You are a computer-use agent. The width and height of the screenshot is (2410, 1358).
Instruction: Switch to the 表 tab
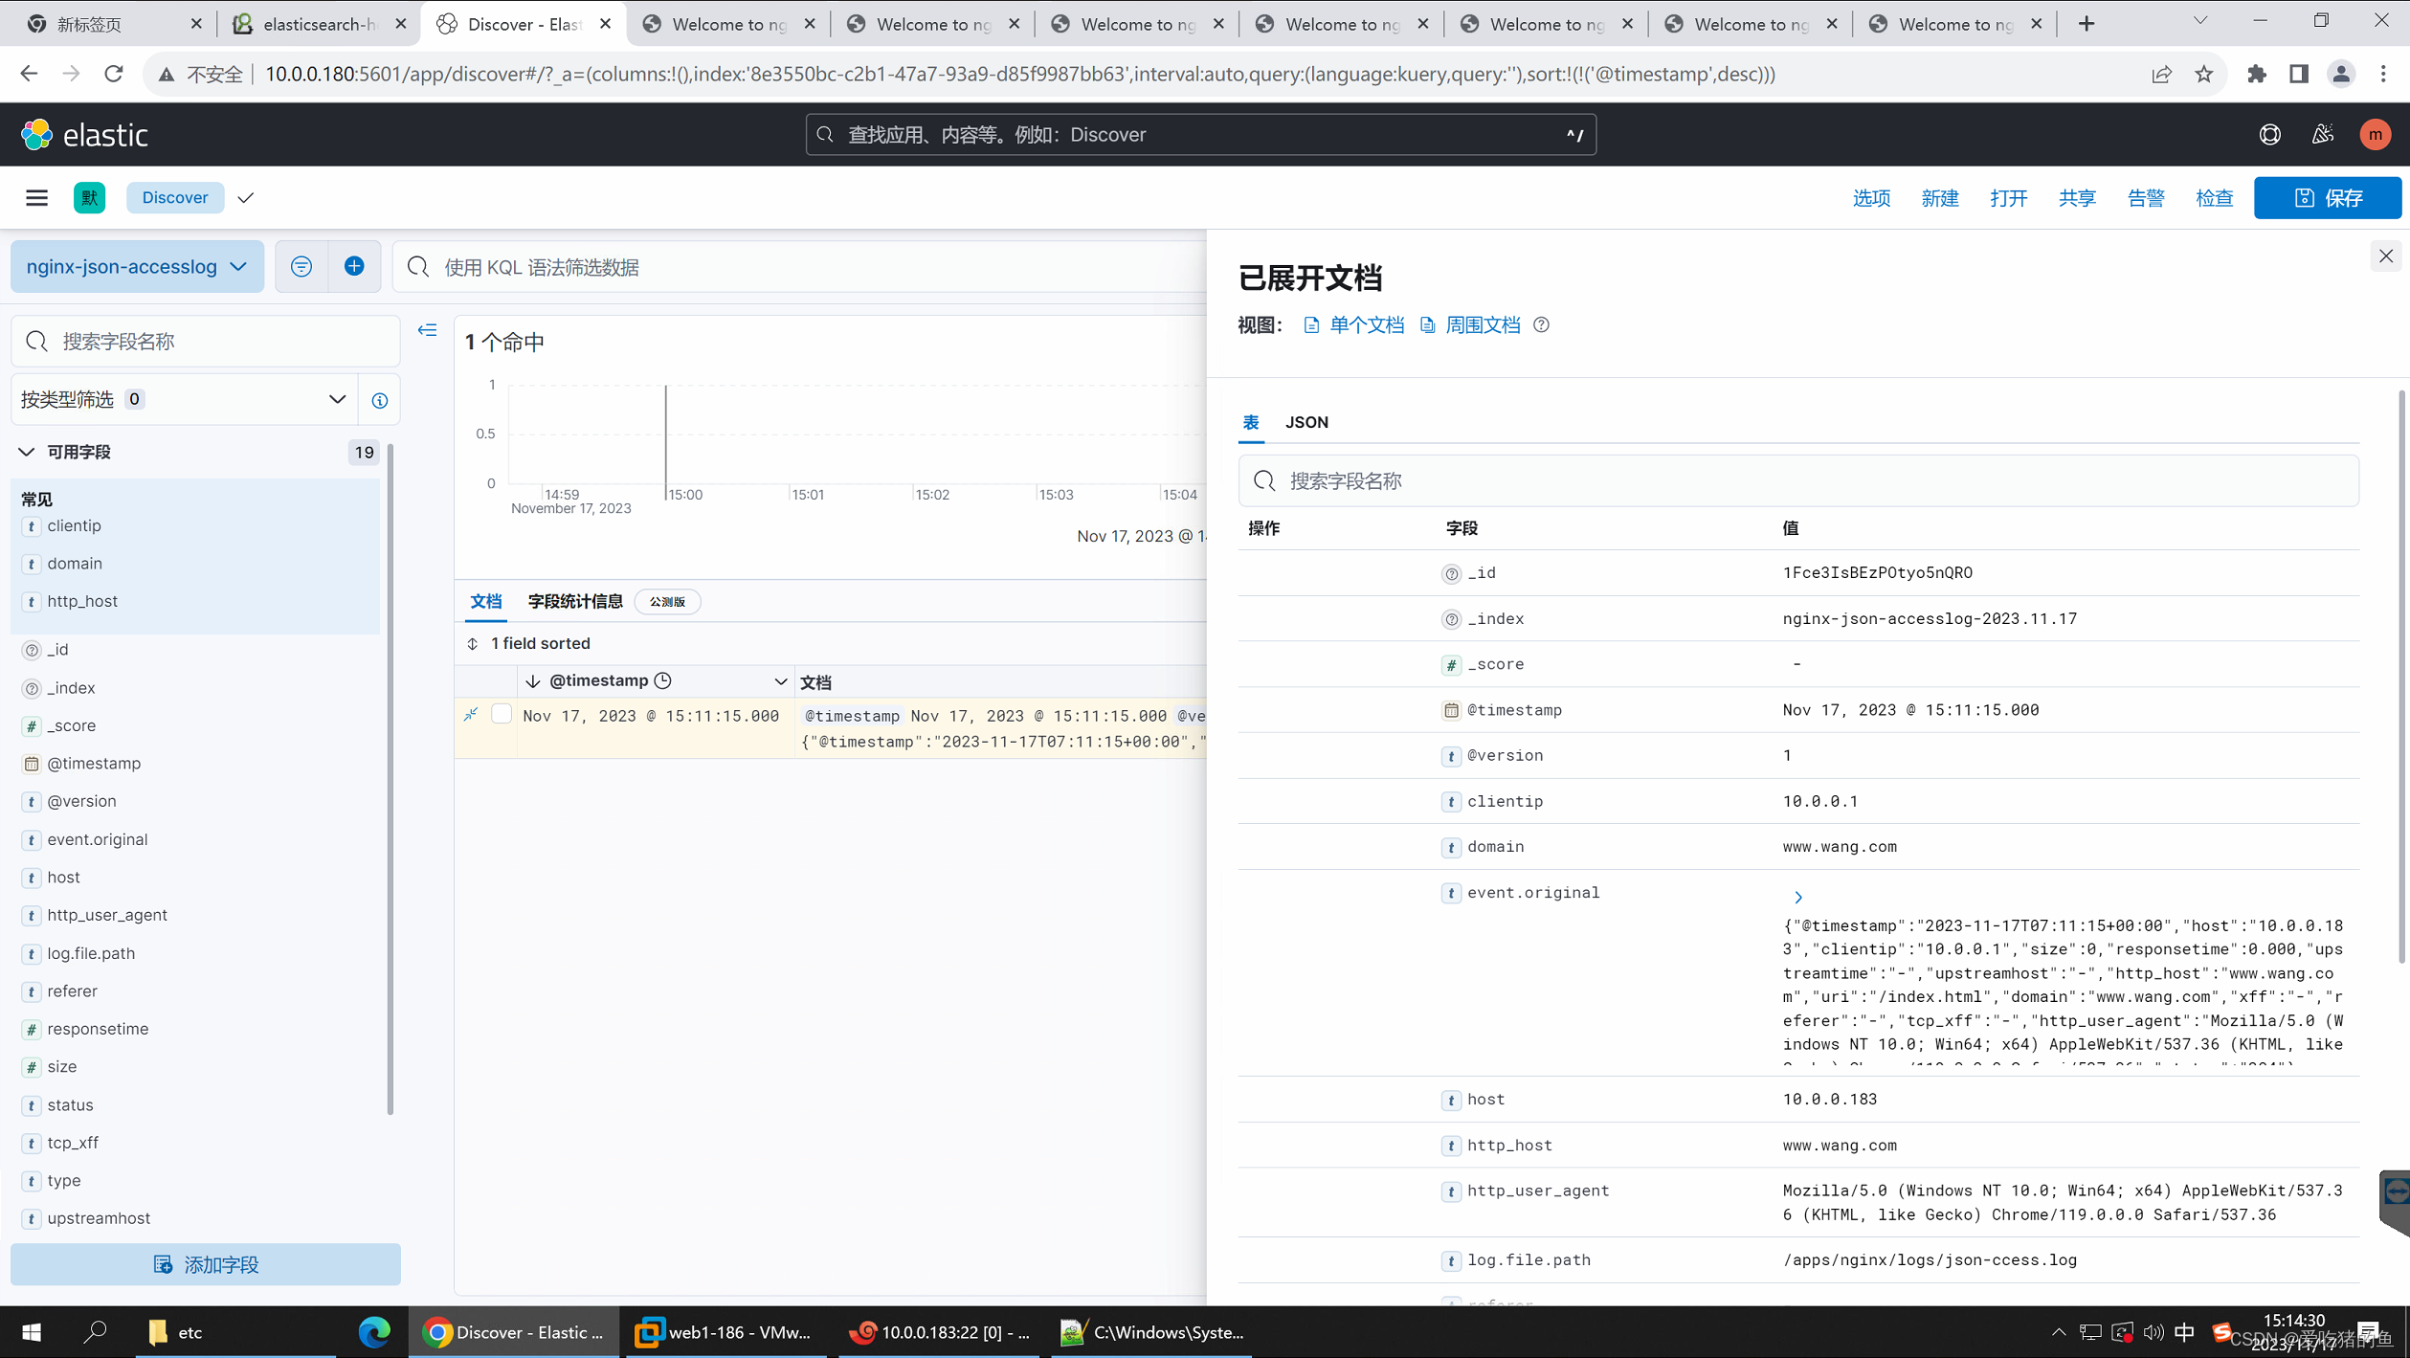(1250, 422)
